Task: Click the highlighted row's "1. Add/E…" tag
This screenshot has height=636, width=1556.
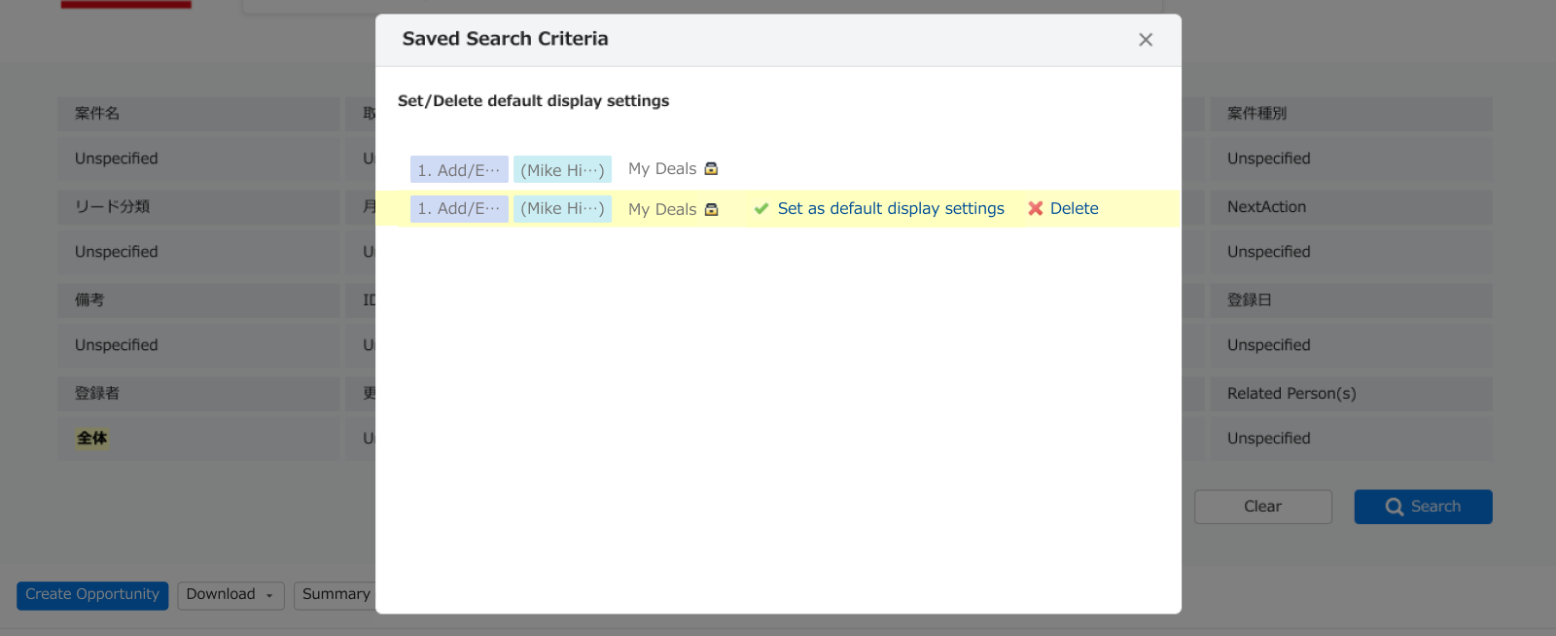Action: pos(459,209)
